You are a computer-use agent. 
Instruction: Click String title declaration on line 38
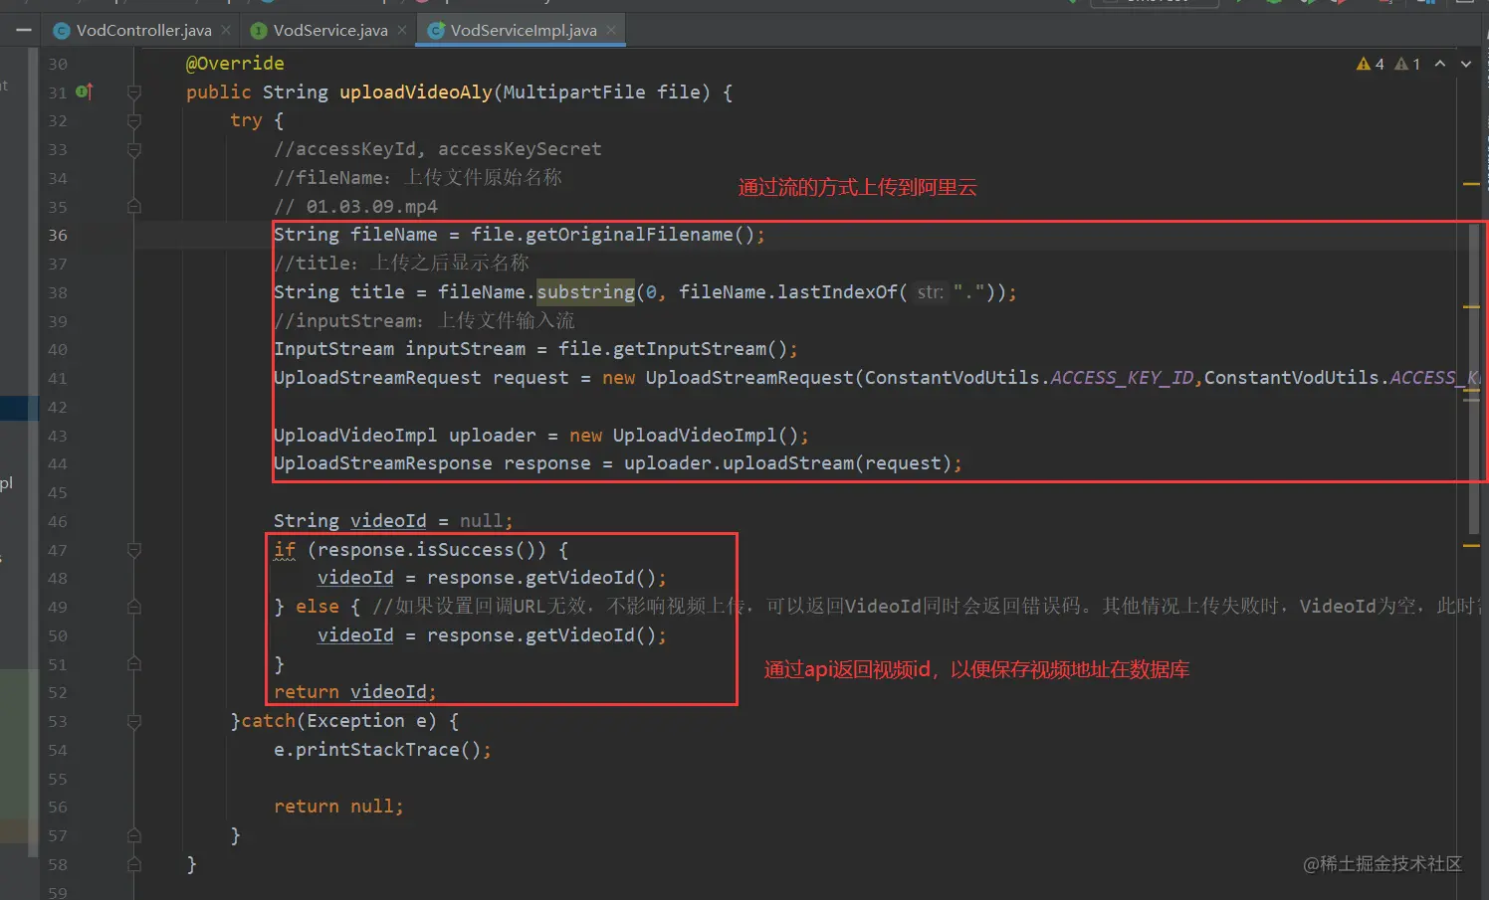[x=339, y=292]
